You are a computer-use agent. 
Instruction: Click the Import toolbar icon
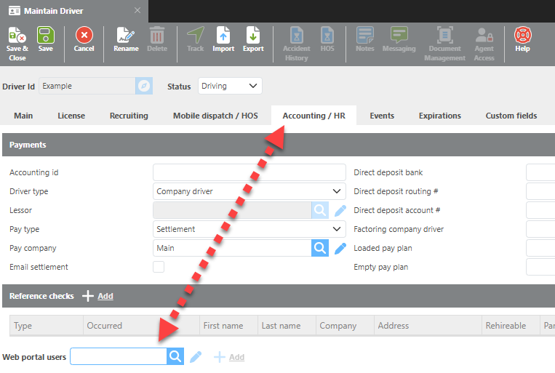[x=223, y=35]
